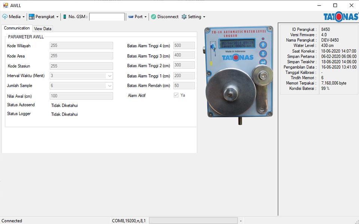Screen dimensions: 359x224
Task: Click the Disconnect link icon
Action: tap(153, 17)
